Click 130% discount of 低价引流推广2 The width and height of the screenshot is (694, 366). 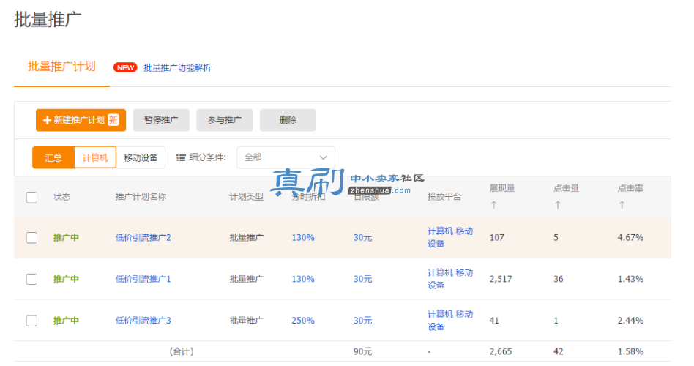(x=303, y=238)
